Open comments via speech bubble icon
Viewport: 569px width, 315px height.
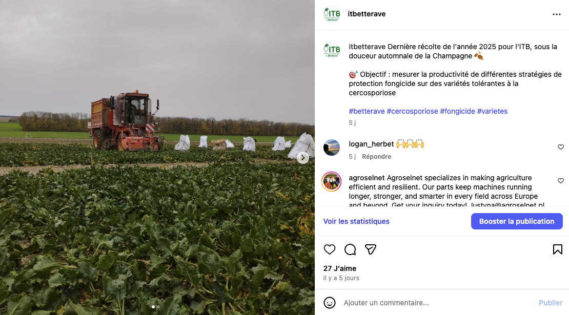point(350,249)
